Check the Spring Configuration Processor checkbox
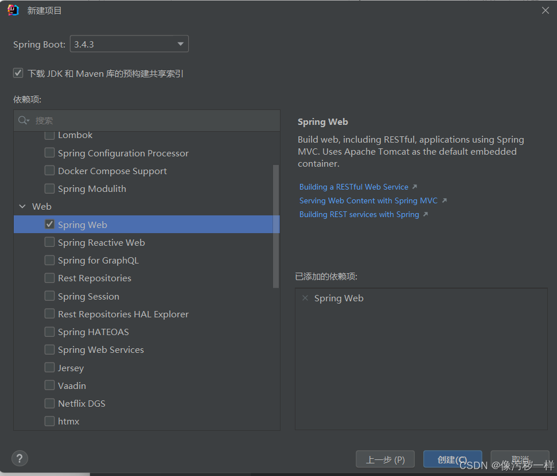 coord(49,152)
